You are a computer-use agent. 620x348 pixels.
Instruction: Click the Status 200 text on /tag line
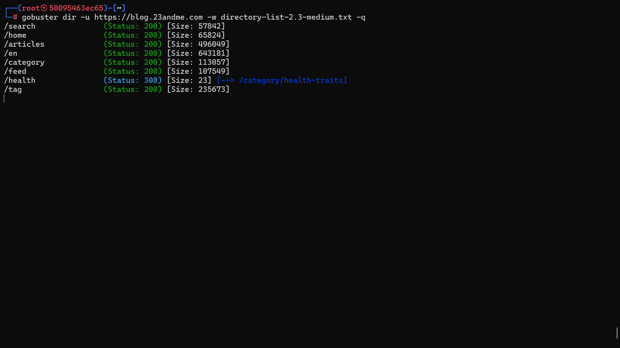click(132, 89)
